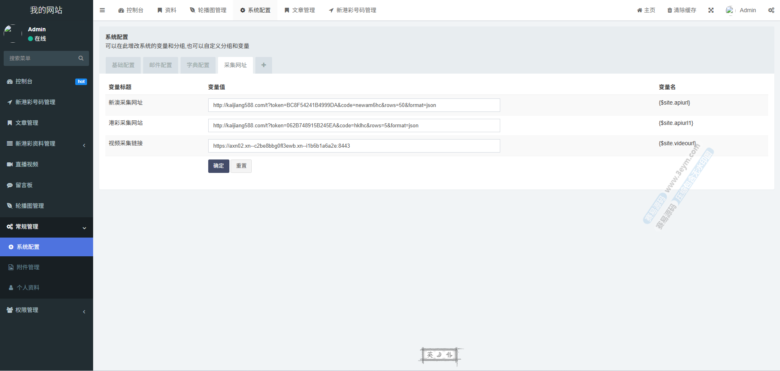This screenshot has width=780, height=371.
Task: Expand the 新港彩资料管理 submenu
Action: [x=35, y=144]
